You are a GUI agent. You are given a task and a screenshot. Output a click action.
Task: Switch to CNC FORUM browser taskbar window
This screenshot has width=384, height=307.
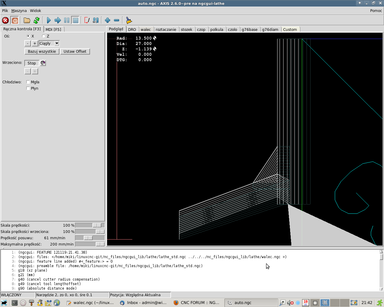pos(197,303)
